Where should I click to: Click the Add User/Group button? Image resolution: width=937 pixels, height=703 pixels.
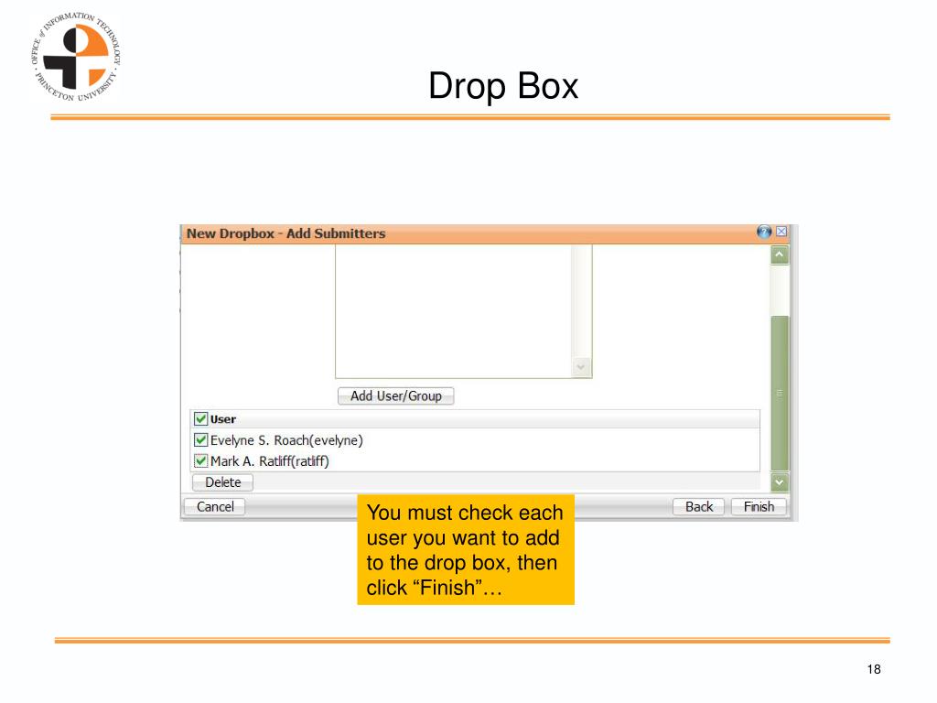(x=395, y=395)
